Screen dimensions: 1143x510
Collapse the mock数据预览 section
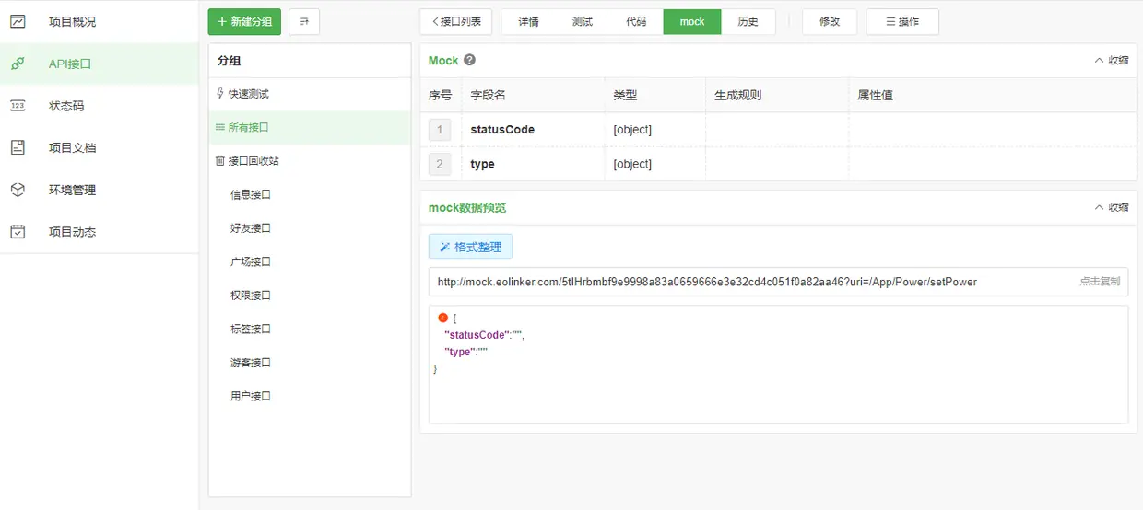tap(1112, 207)
